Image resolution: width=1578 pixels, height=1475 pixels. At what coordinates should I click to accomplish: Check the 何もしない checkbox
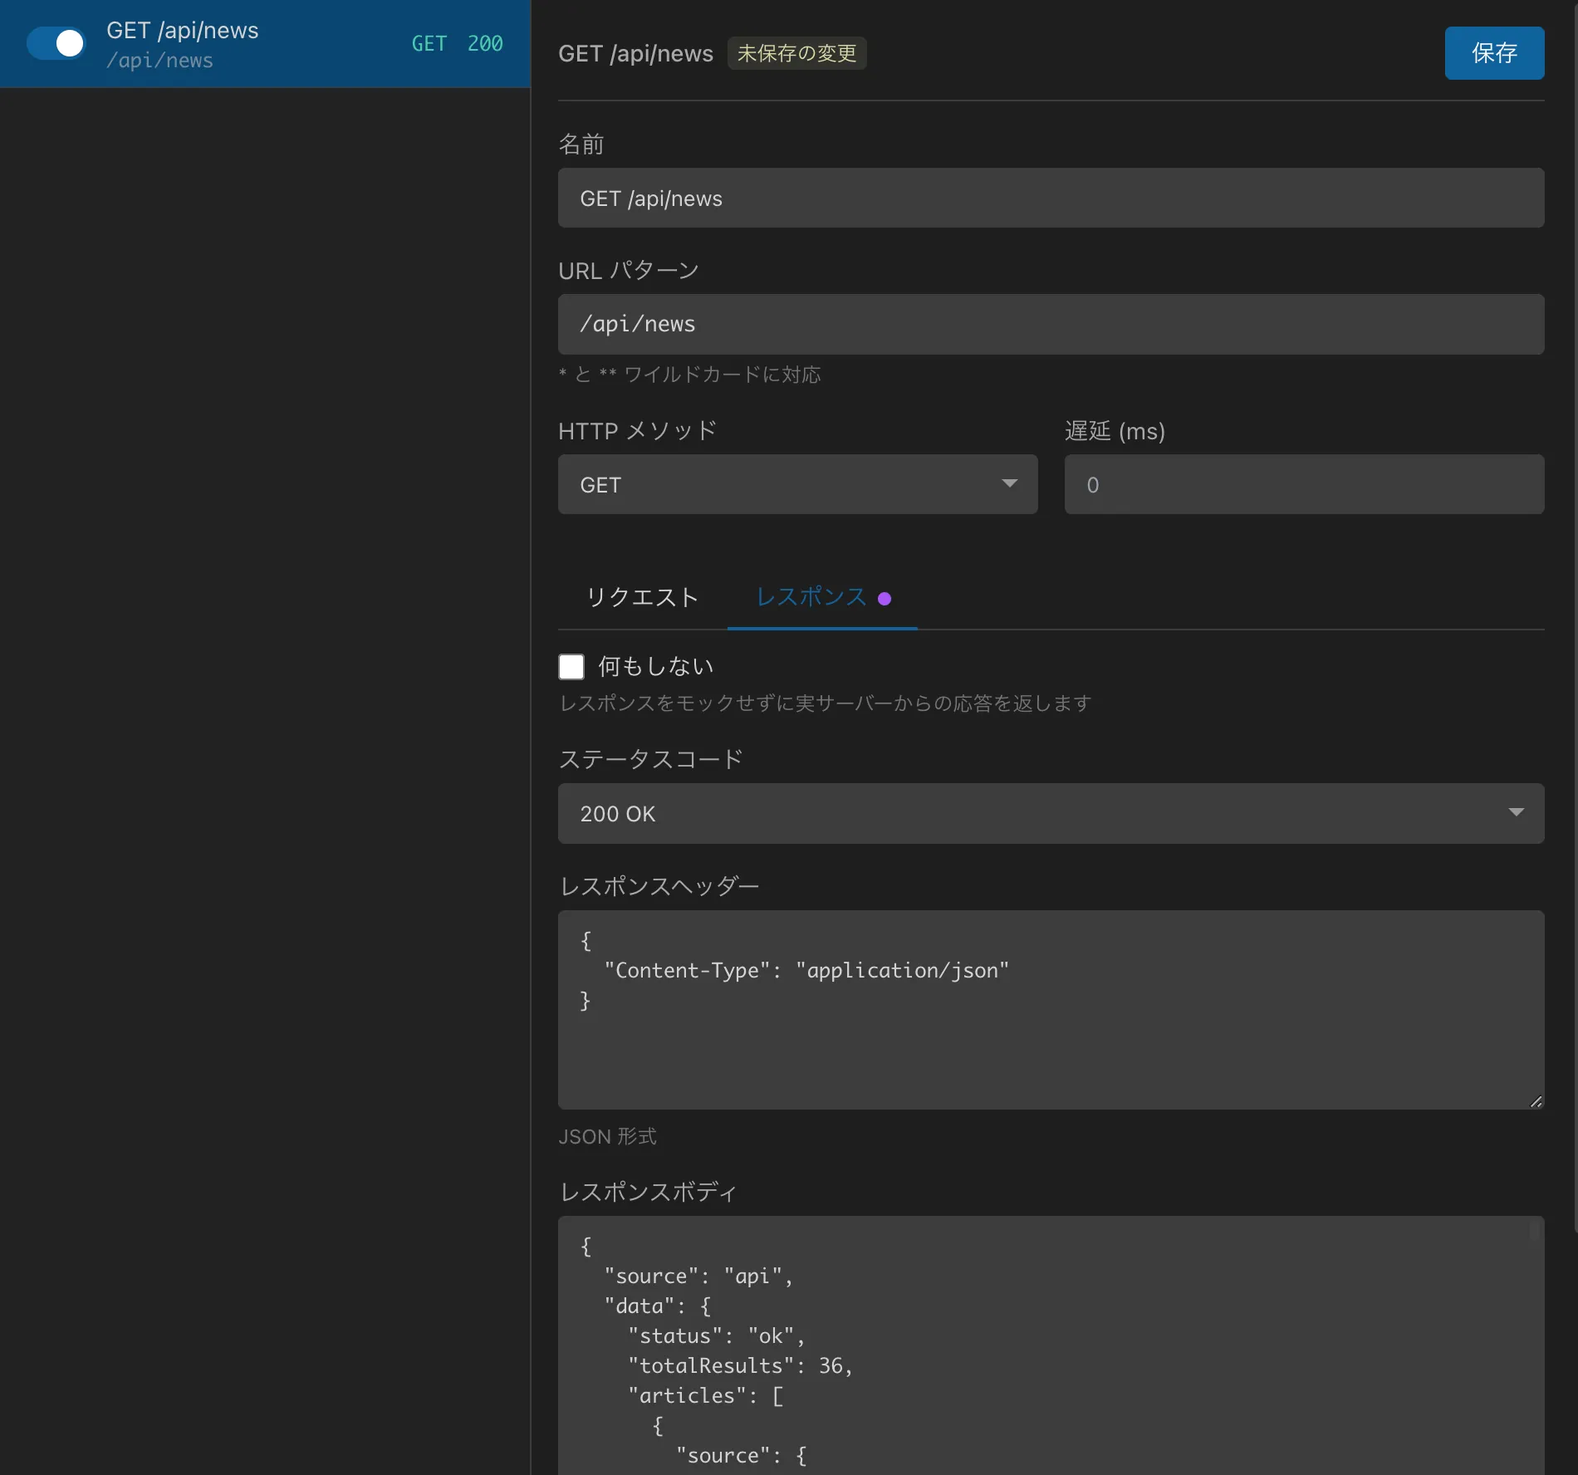(x=571, y=666)
